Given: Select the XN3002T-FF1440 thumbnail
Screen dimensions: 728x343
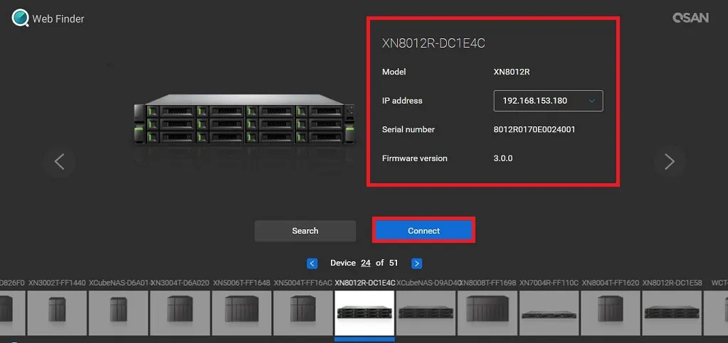Looking at the screenshot, I should pyautogui.click(x=57, y=313).
